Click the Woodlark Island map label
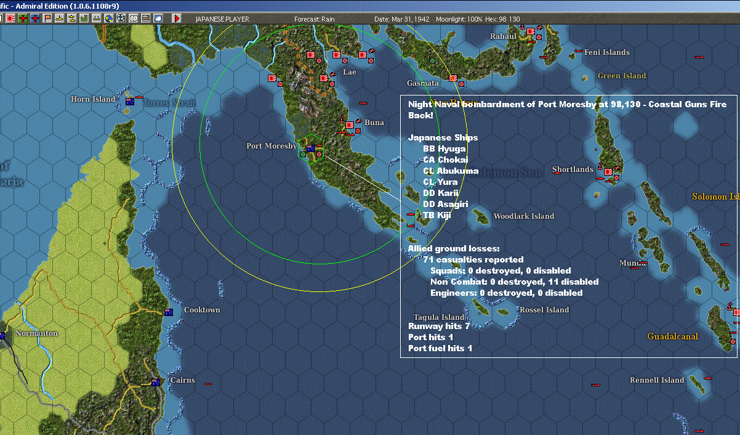 coord(524,216)
